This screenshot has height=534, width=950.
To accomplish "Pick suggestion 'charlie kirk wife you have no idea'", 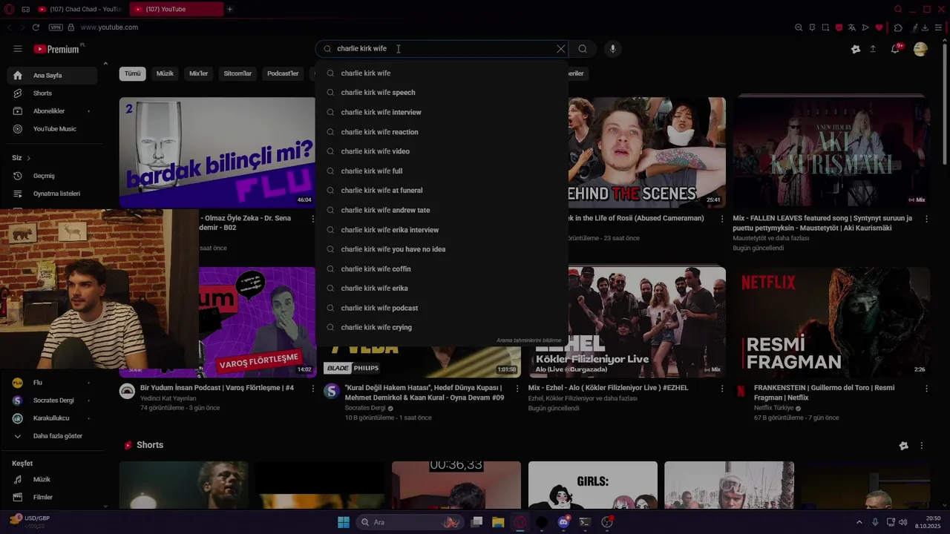I will pyautogui.click(x=442, y=249).
